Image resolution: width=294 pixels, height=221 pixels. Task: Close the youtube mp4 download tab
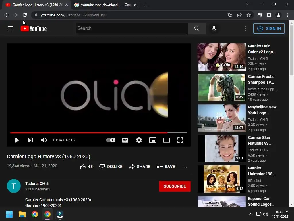coord(135,5)
